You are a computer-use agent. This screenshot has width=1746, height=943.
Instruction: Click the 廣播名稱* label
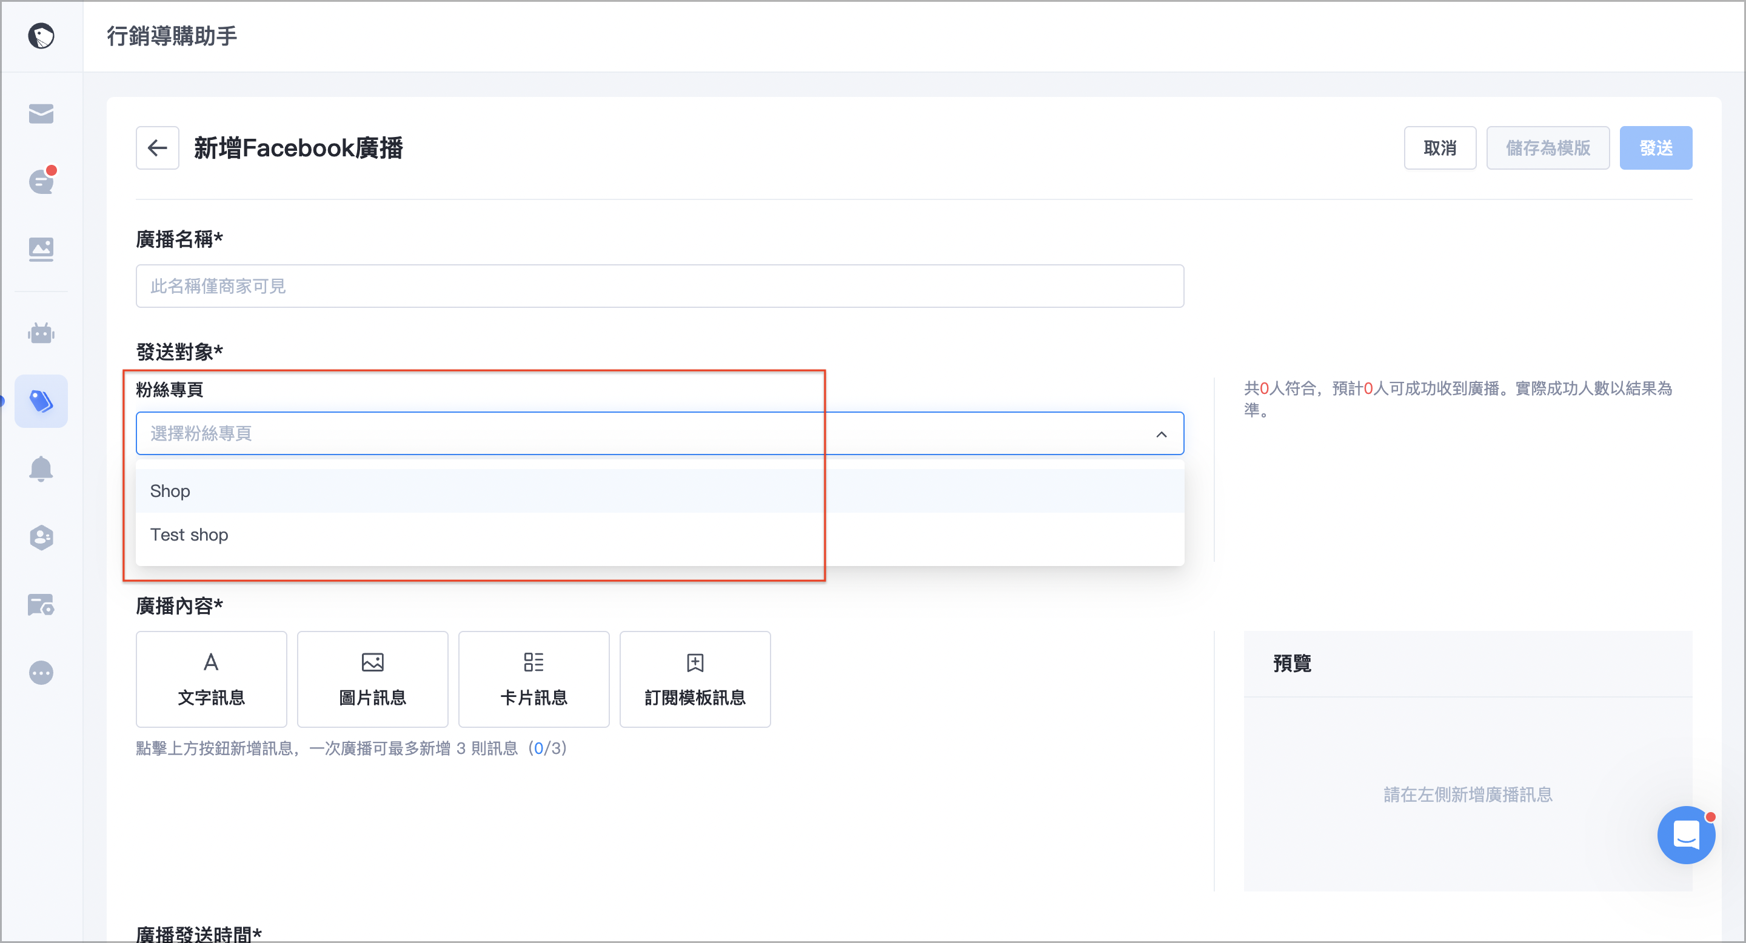click(x=179, y=239)
